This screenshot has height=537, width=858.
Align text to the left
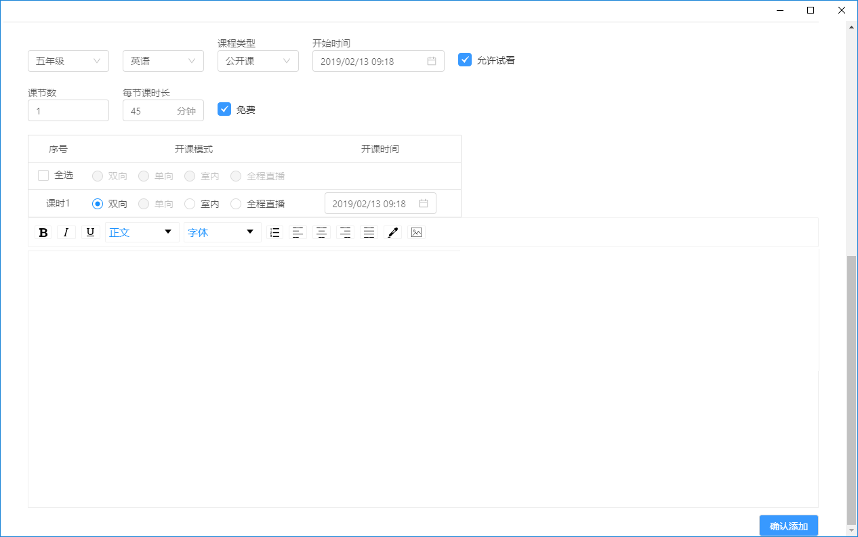tap(298, 232)
